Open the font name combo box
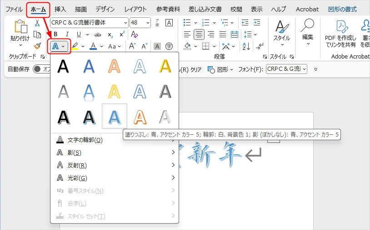The width and height of the screenshot is (370, 230). tap(90, 23)
